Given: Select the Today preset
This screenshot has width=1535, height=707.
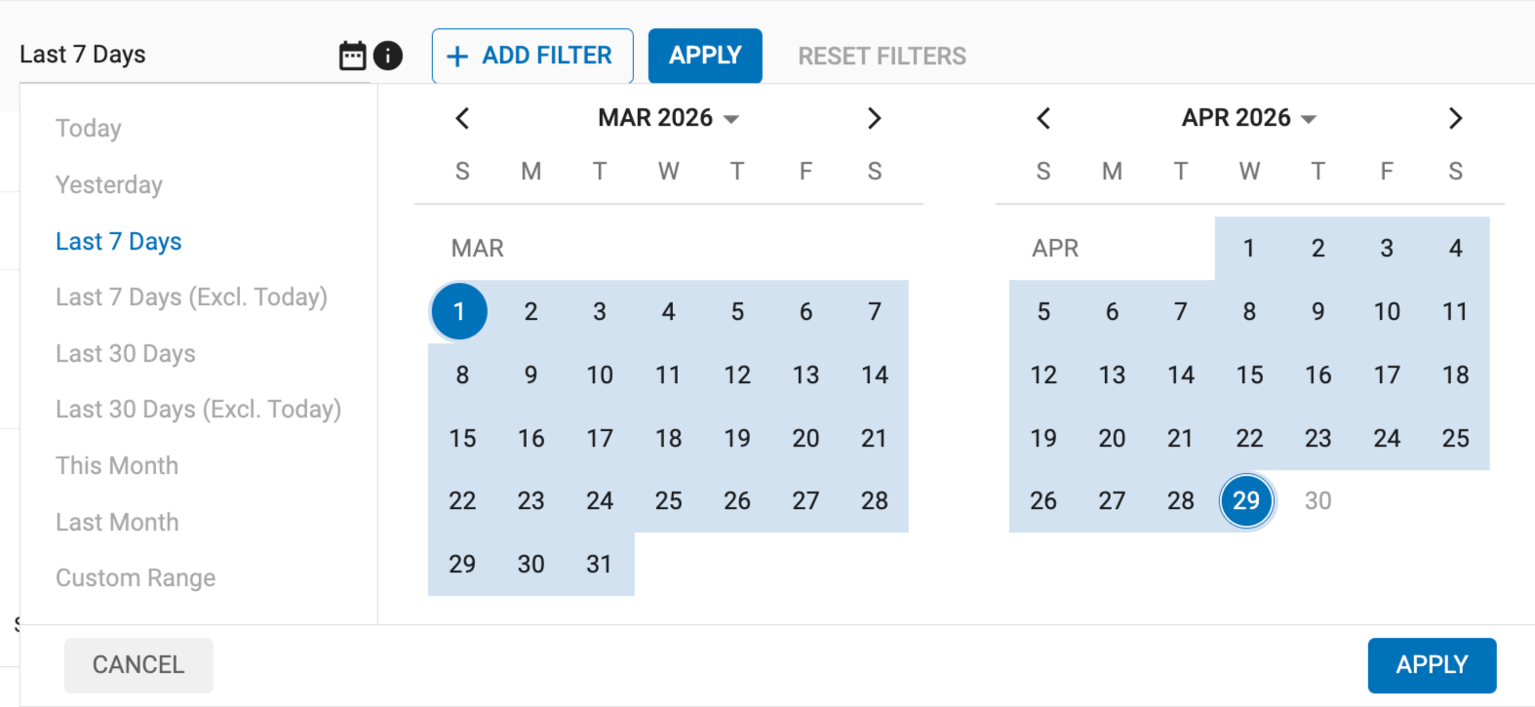Looking at the screenshot, I should coord(88,128).
